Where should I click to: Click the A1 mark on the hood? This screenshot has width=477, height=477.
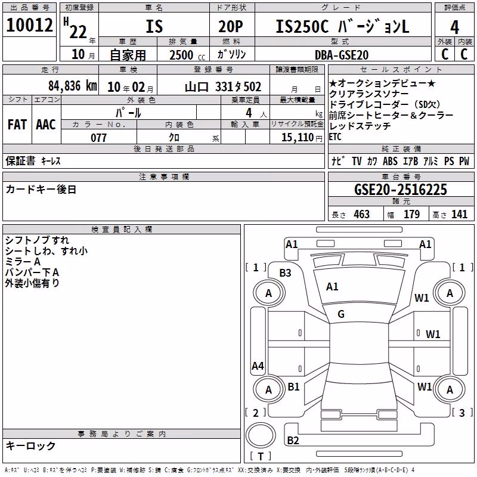(x=332, y=287)
